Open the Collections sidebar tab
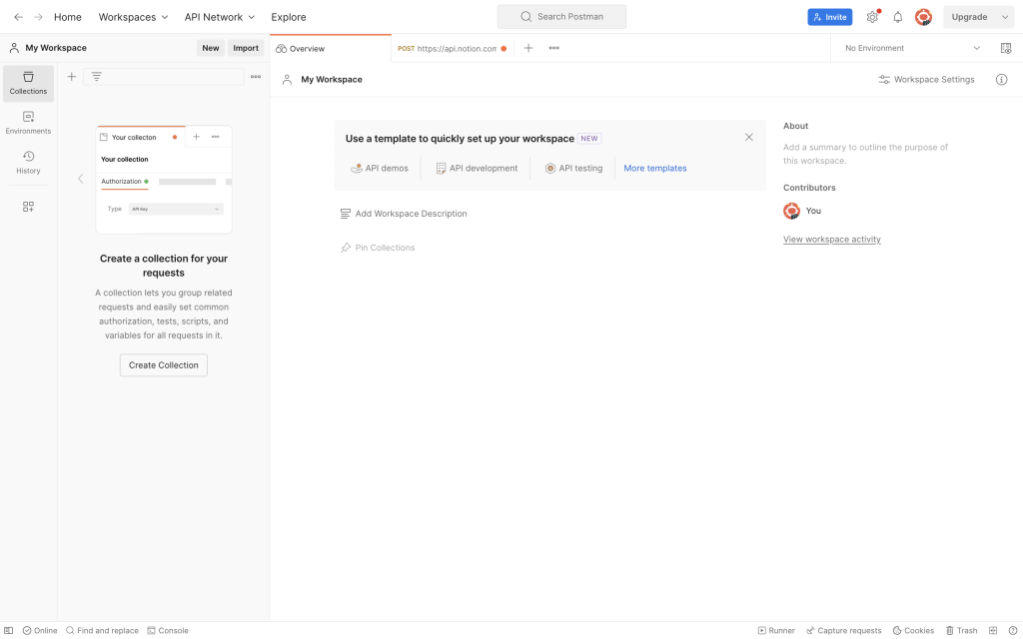1023x639 pixels. coord(28,84)
